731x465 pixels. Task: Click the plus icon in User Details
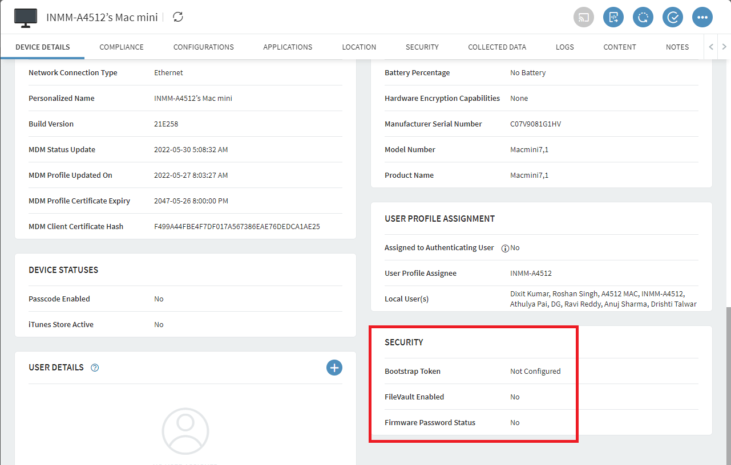334,368
